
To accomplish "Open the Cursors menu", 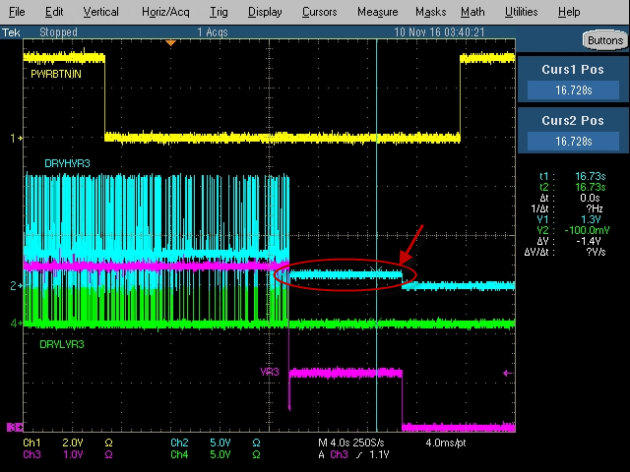I will coord(319,12).
